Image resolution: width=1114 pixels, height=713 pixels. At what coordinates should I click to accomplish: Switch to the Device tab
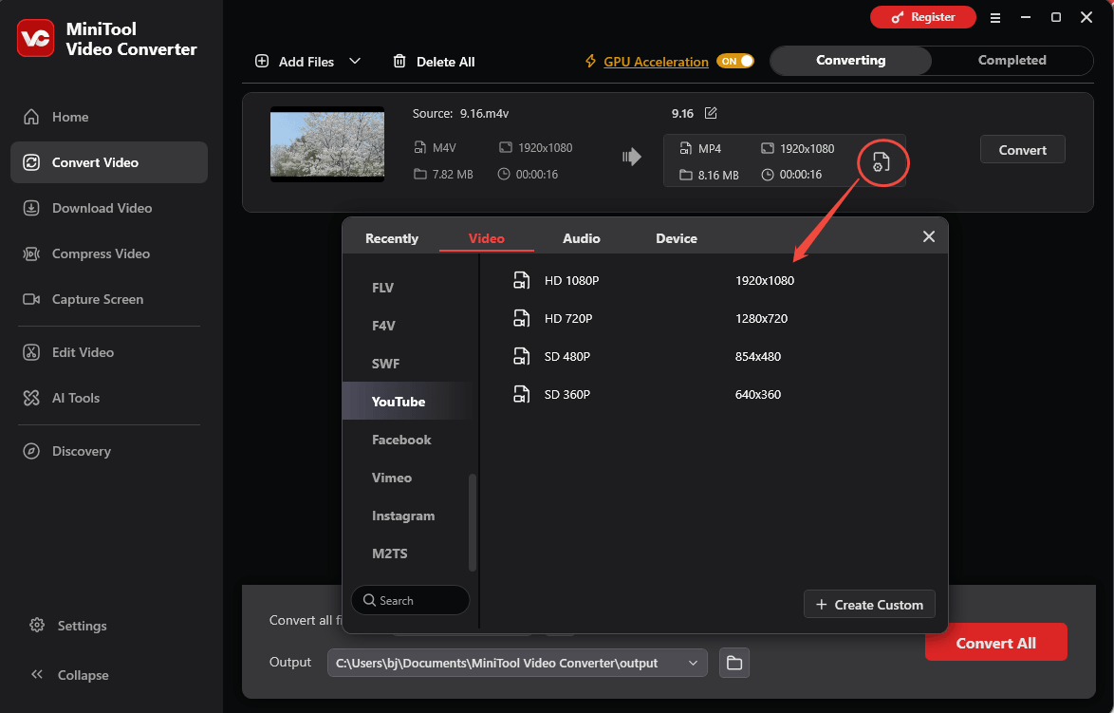[677, 238]
